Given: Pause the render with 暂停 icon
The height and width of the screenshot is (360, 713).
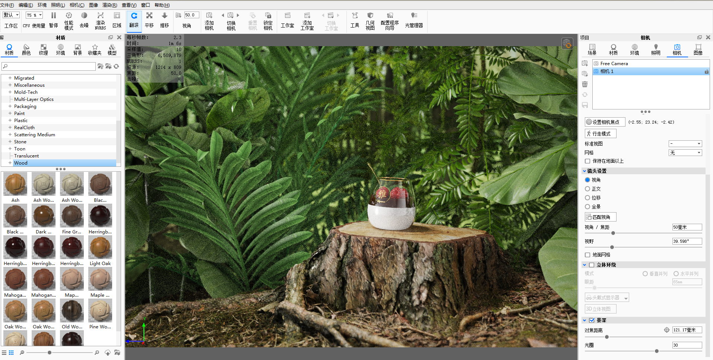Looking at the screenshot, I should click(53, 20).
